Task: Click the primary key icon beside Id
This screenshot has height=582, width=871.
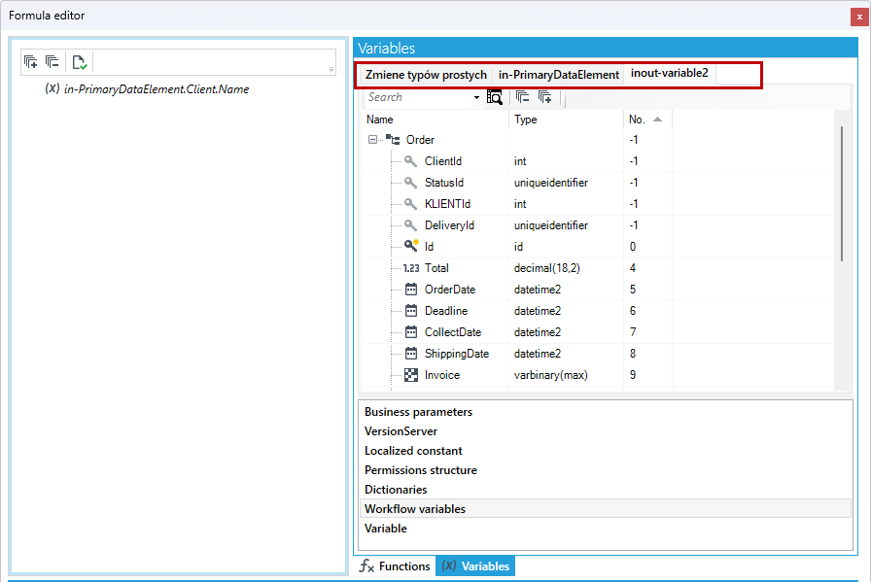Action: (x=411, y=246)
